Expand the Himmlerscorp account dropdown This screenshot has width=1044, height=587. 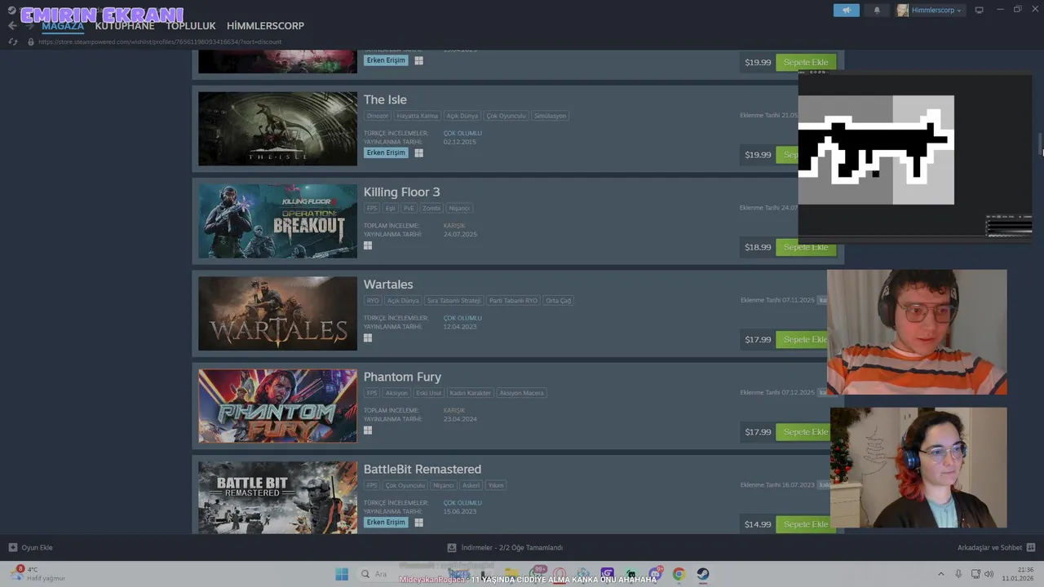[x=930, y=10]
